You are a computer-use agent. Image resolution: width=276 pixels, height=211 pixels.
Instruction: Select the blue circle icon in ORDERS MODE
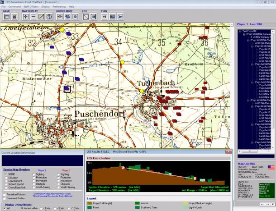[x=76, y=17]
